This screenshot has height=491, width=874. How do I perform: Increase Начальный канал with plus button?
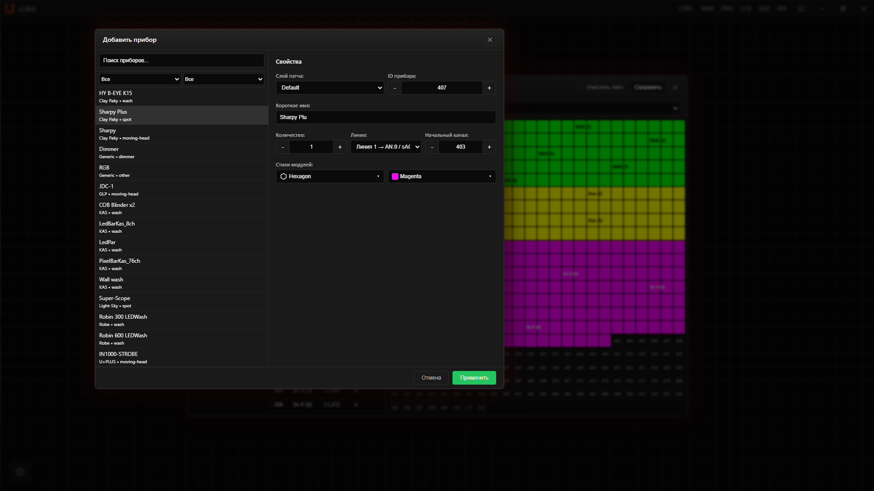[489, 147]
